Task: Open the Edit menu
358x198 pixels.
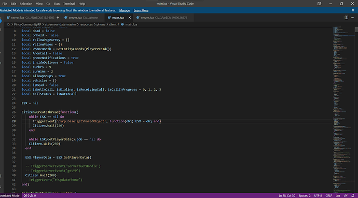Action: coord(13,4)
